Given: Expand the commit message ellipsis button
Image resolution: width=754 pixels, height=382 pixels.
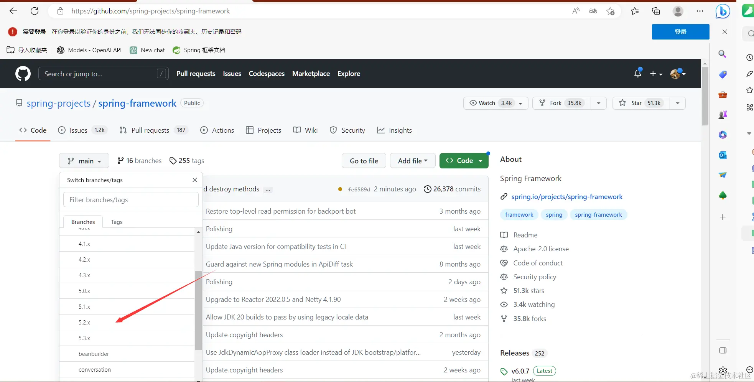Looking at the screenshot, I should 268,189.
